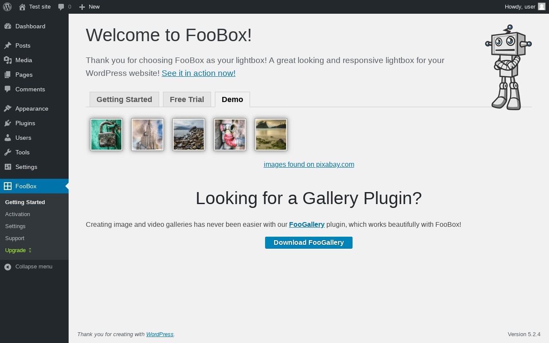Image resolution: width=549 pixels, height=343 pixels.
Task: Click the Plugins plug icon
Action: click(x=8, y=123)
